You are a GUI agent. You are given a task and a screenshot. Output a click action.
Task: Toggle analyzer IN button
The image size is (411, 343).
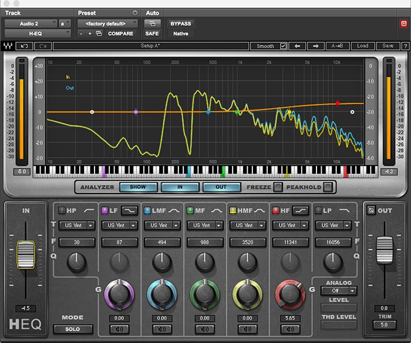180,187
